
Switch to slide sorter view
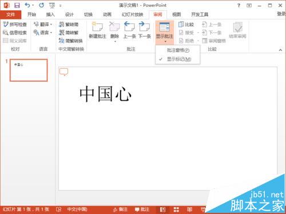click(x=176, y=209)
